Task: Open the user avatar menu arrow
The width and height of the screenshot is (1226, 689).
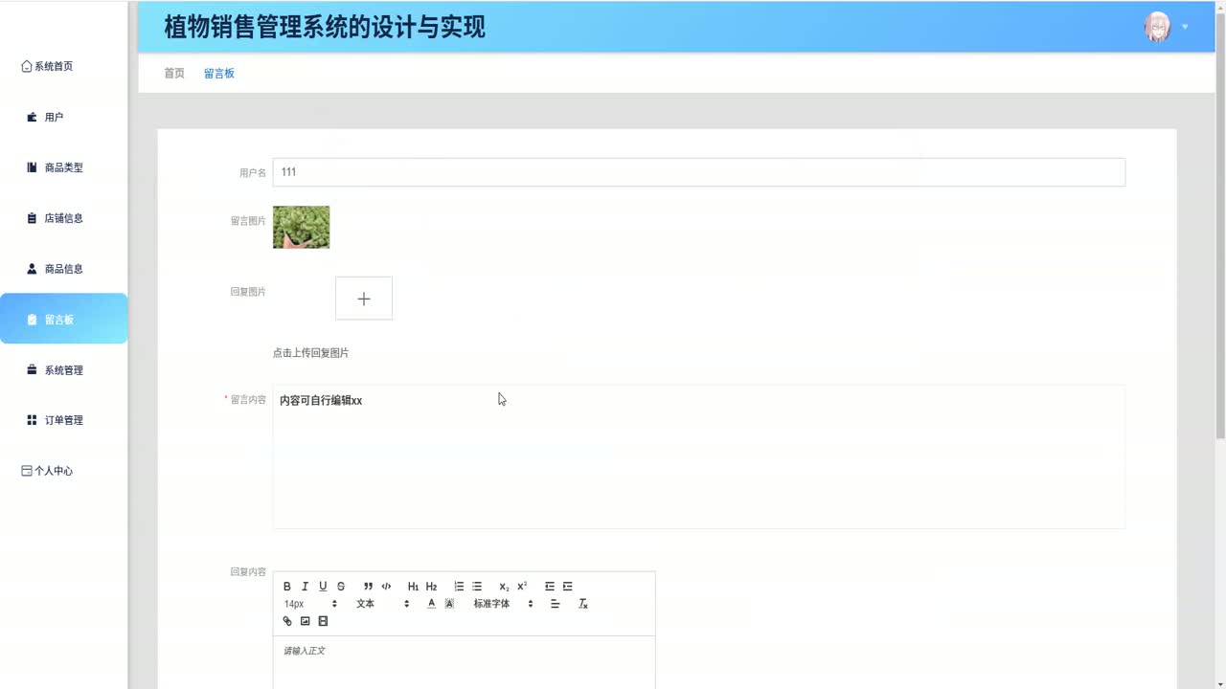Action: pos(1185,27)
